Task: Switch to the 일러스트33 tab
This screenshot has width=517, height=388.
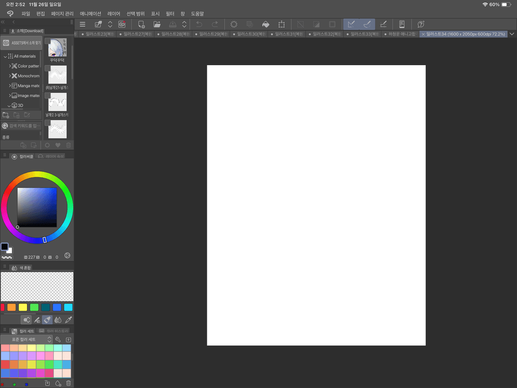Action: coord(362,34)
